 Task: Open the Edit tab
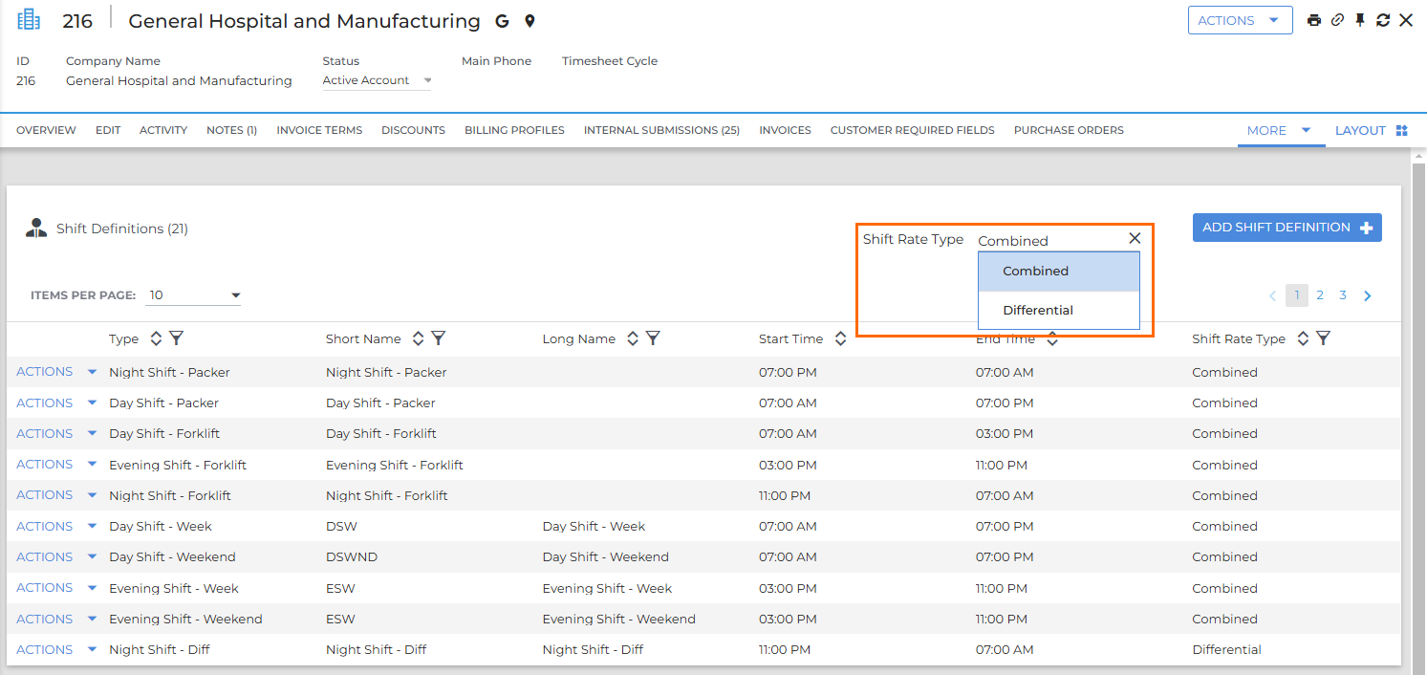(x=108, y=130)
